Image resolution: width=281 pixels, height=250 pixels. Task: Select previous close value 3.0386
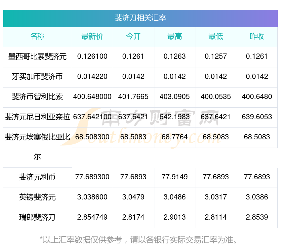(x=257, y=197)
